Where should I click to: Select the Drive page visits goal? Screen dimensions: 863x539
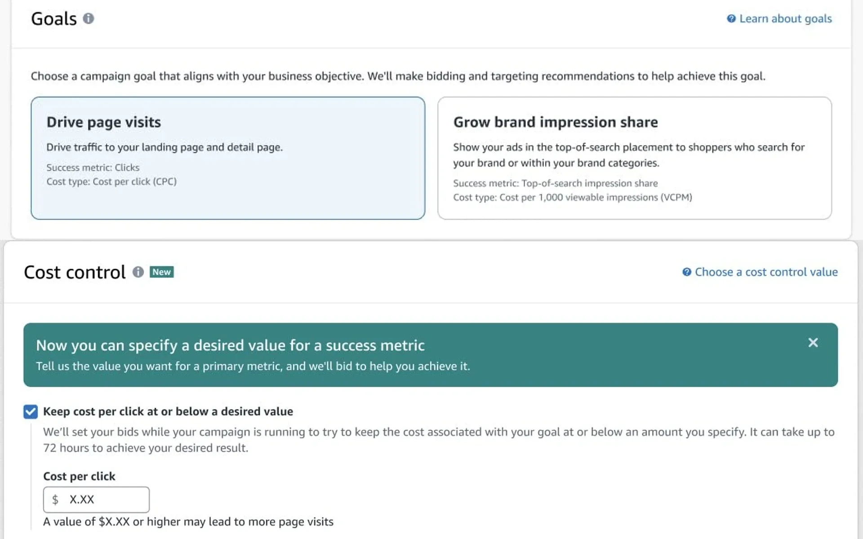tap(227, 158)
